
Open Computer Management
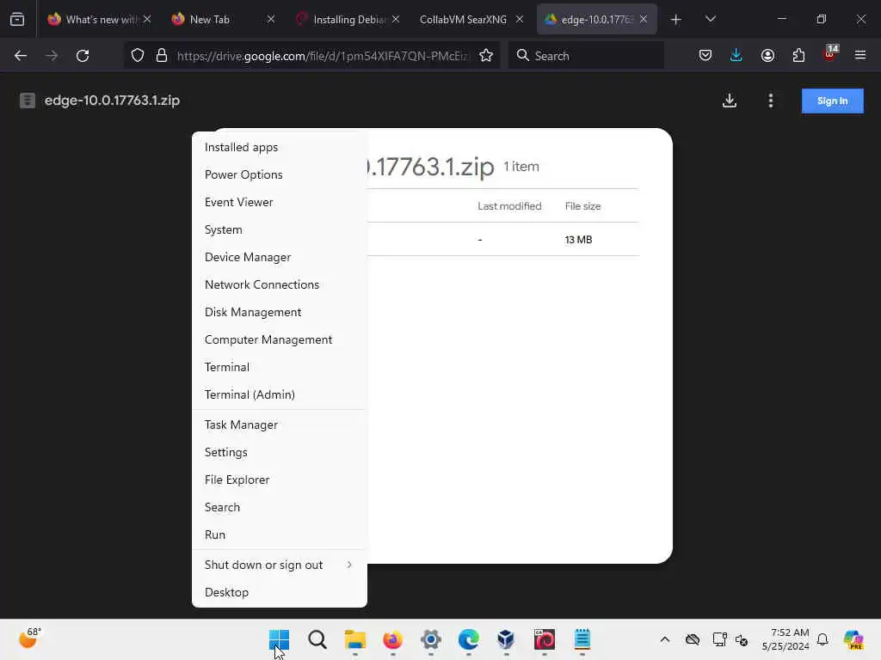click(x=280, y=339)
